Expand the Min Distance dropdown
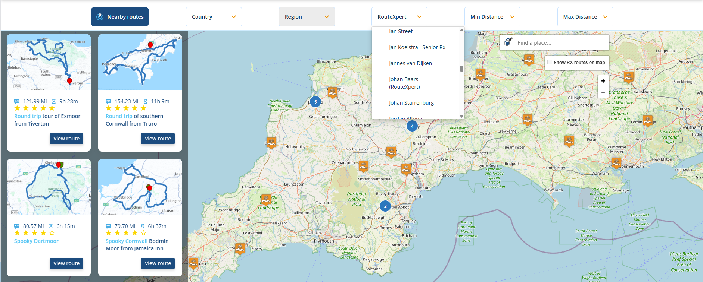The height and width of the screenshot is (282, 703). pos(492,17)
